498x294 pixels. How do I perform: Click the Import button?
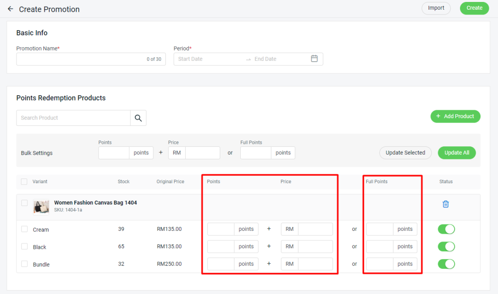436,8
